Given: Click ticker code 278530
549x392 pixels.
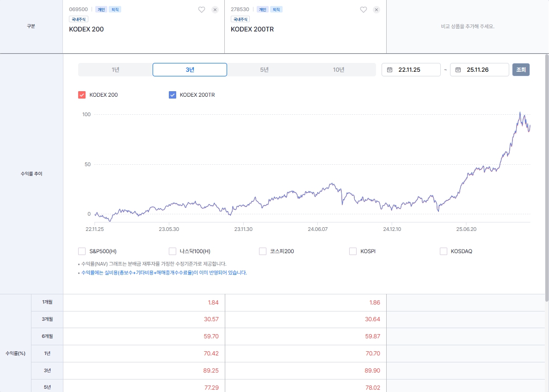Looking at the screenshot, I should [x=240, y=9].
